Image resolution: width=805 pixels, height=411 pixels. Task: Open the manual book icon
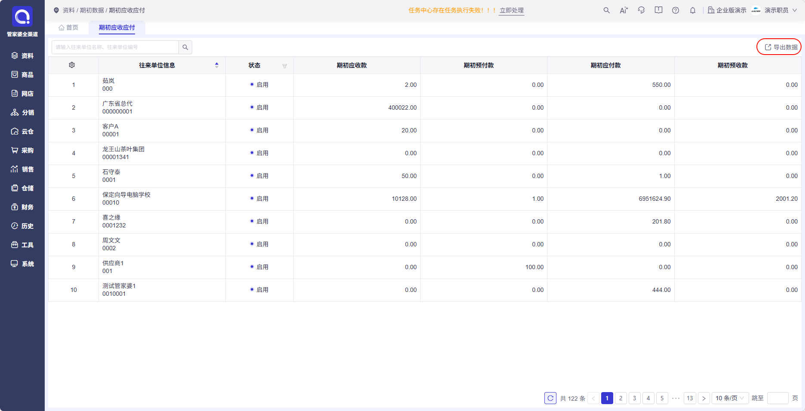658,10
